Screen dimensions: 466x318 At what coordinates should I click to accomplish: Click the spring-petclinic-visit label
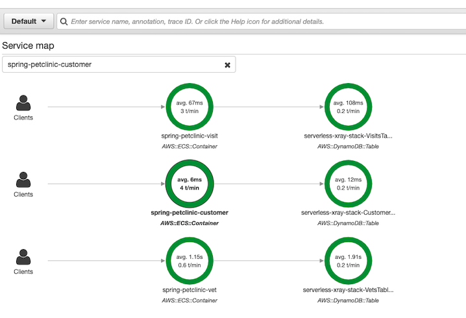pyautogui.click(x=190, y=136)
